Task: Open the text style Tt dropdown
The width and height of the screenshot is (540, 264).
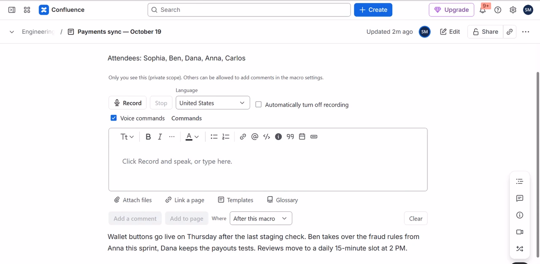Action: [x=127, y=137]
